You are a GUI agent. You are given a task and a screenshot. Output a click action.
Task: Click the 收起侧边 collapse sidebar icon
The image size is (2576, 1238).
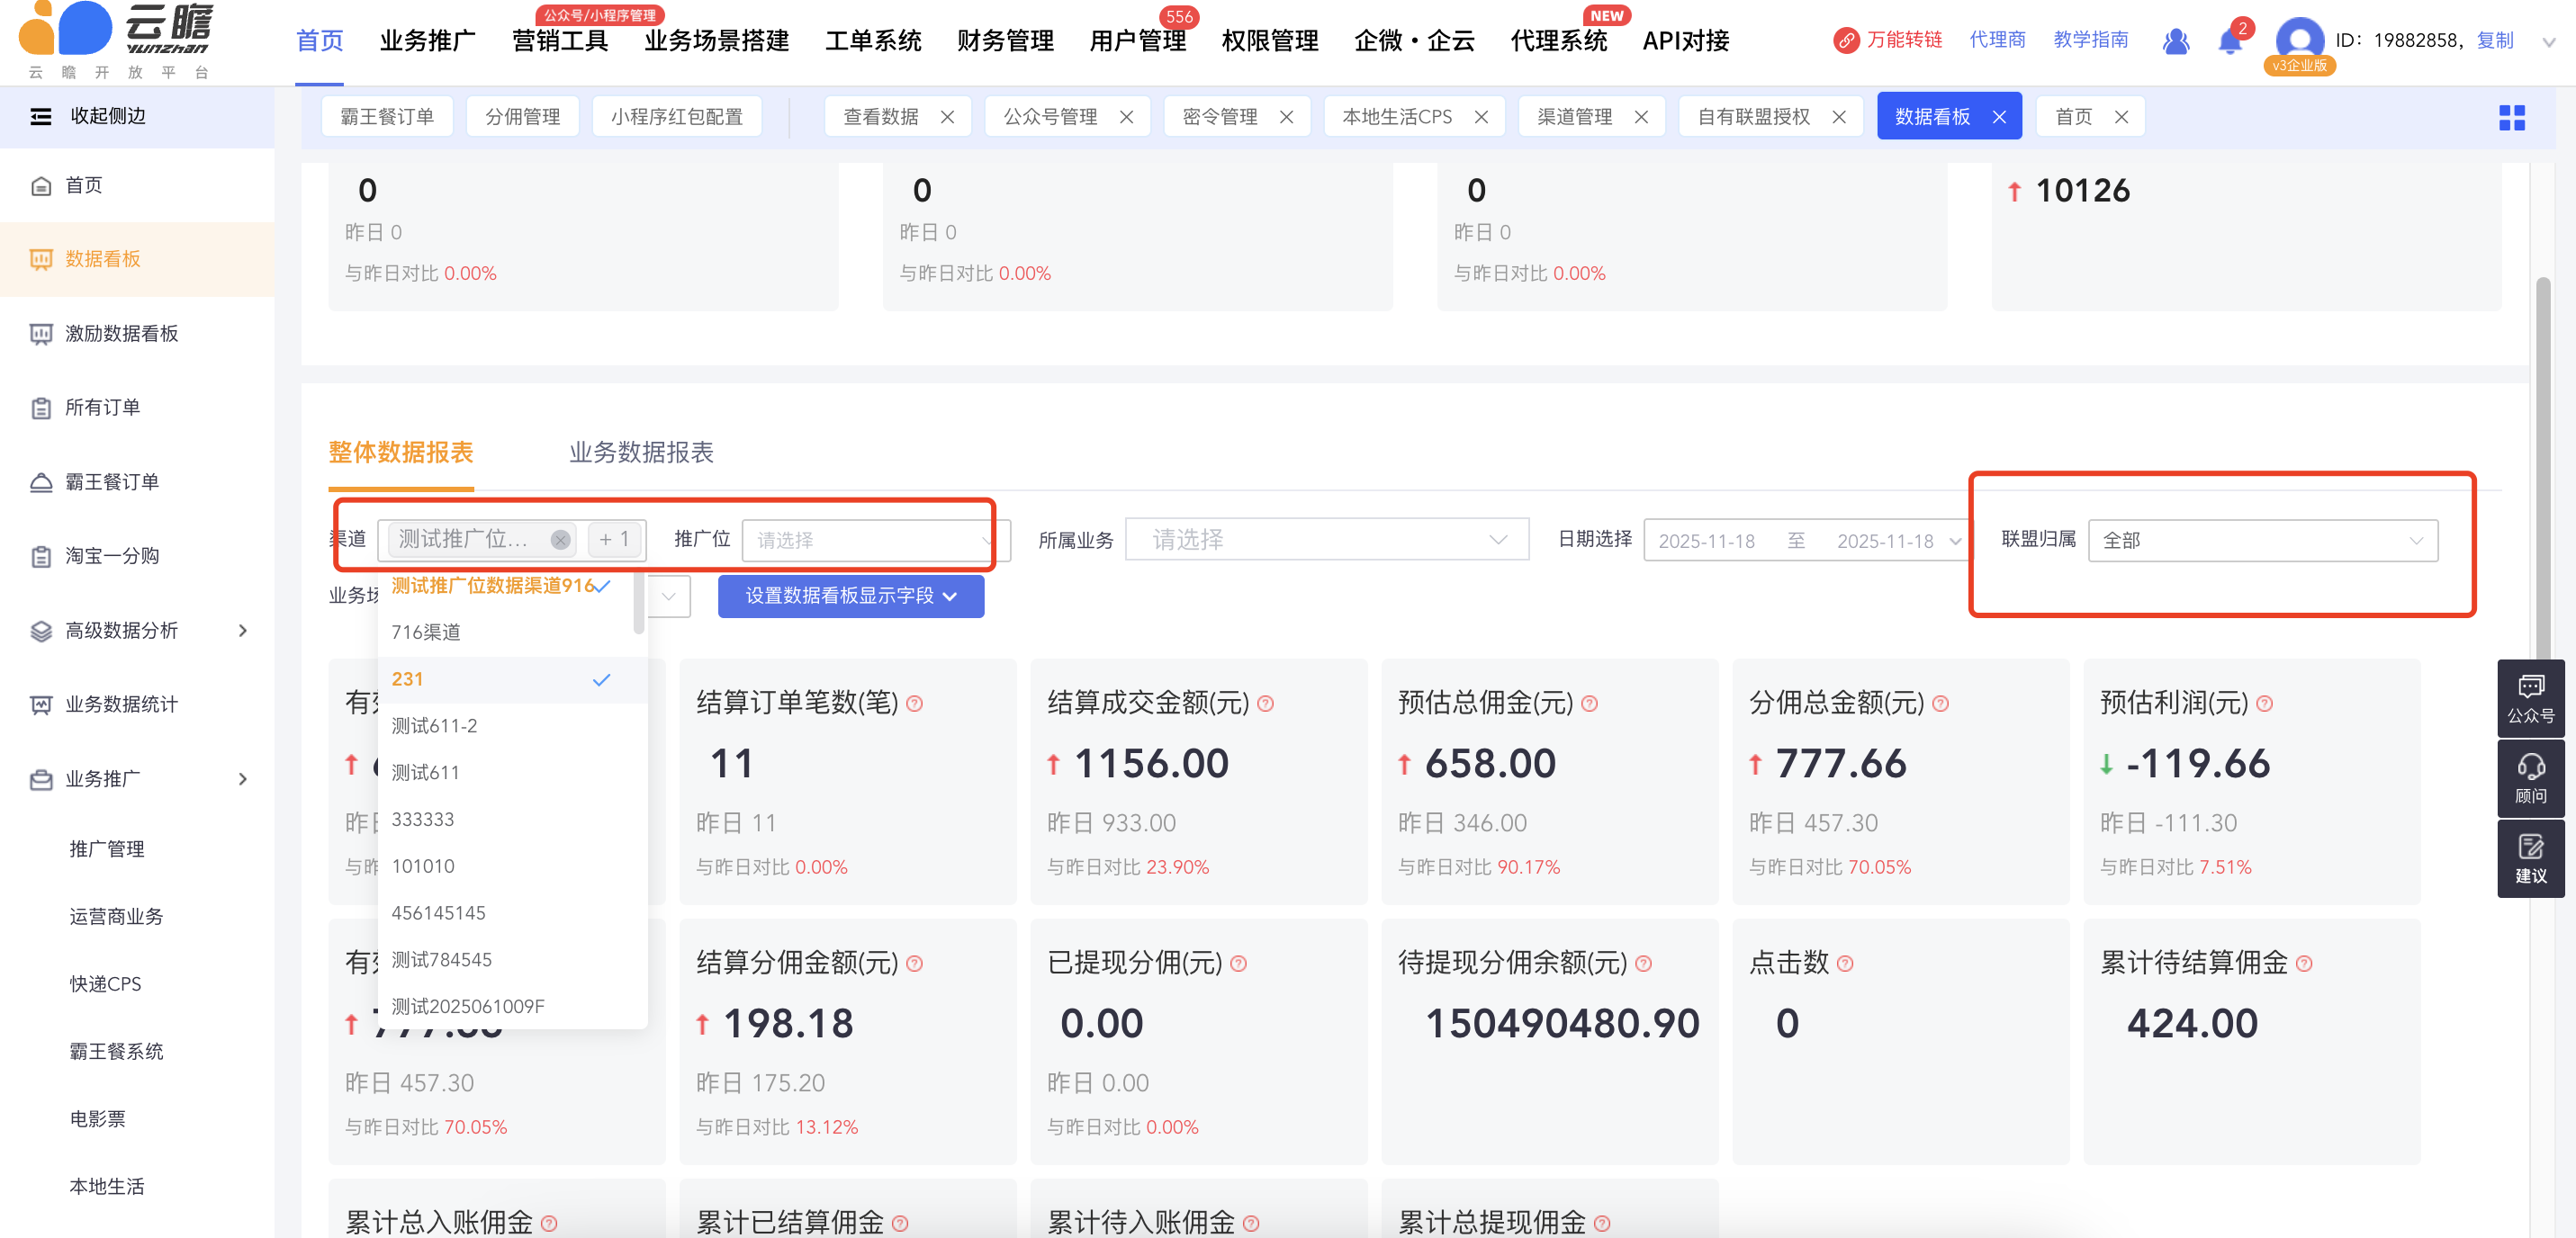point(41,116)
